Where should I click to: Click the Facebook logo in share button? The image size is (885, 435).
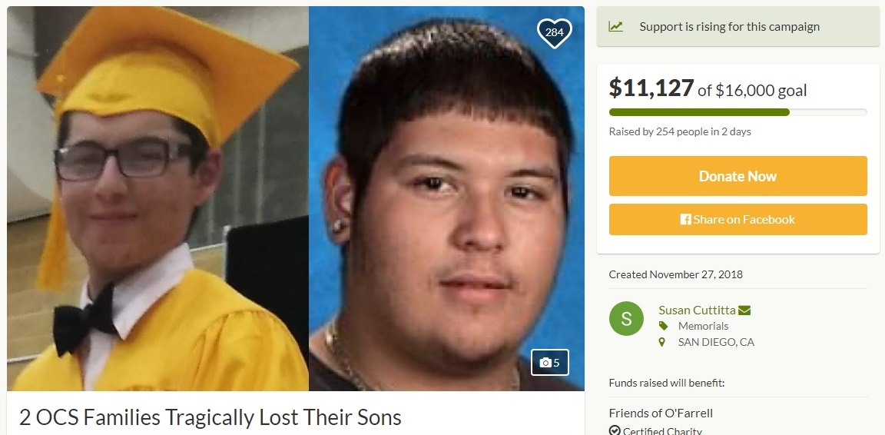[686, 220]
